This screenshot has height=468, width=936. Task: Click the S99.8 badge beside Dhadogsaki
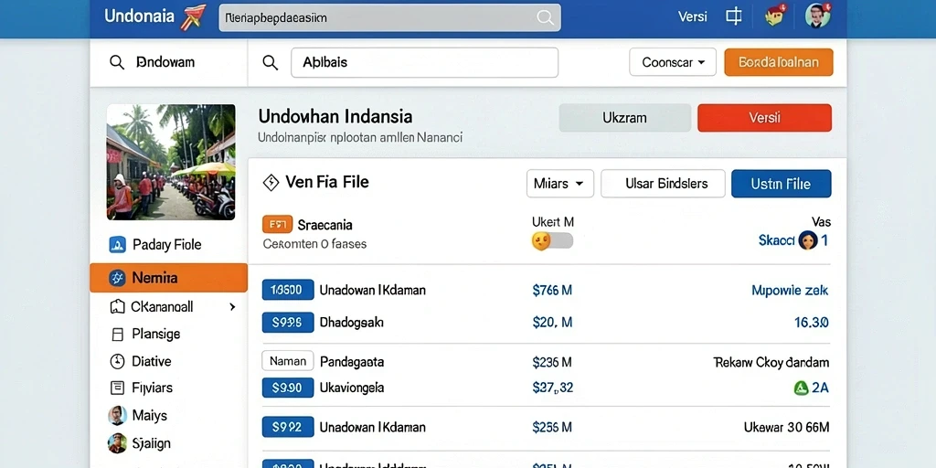click(x=288, y=323)
